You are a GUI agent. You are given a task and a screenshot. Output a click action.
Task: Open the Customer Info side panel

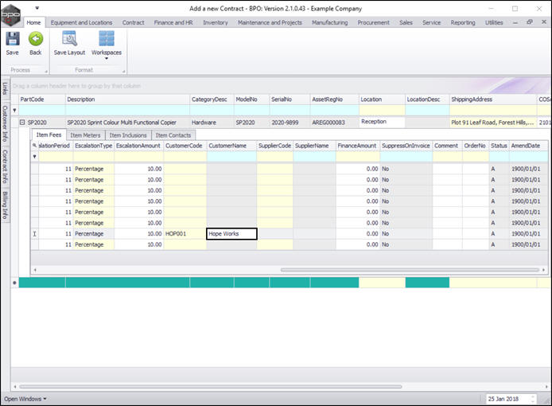pos(5,123)
